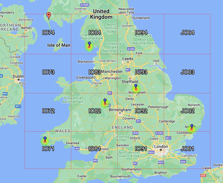223x183 pixels.
Task: Click the M6 motorway shield
Action: (x=110, y=93)
